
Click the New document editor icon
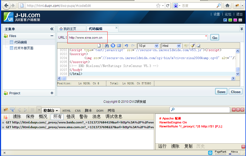(99, 46)
